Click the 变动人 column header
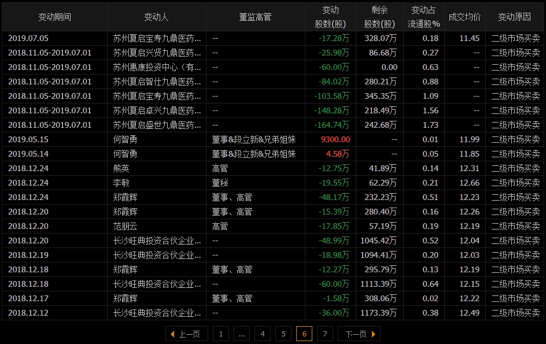Viewport: 546px width, 344px height. [x=156, y=17]
